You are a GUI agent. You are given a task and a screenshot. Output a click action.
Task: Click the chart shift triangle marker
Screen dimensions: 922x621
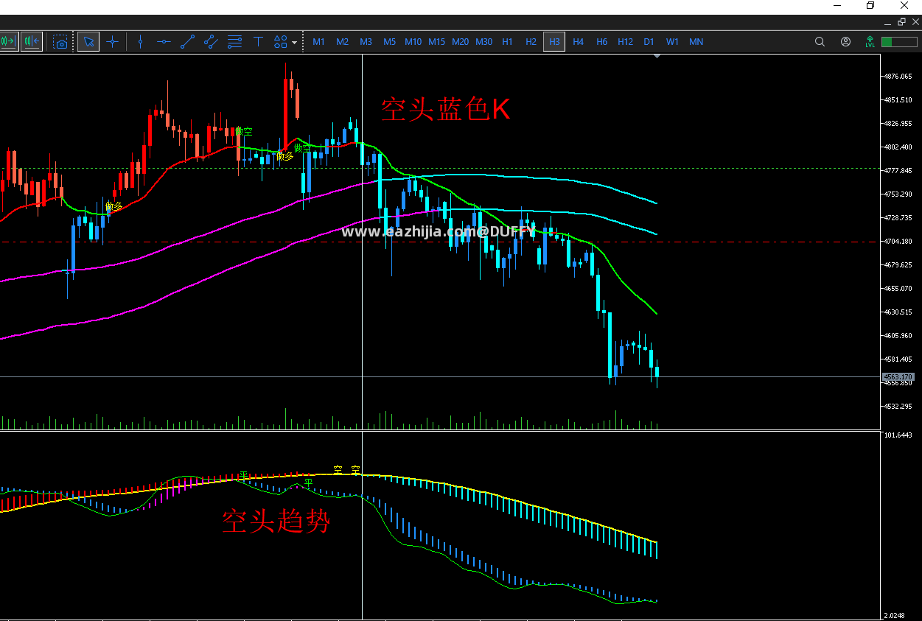pos(657,56)
